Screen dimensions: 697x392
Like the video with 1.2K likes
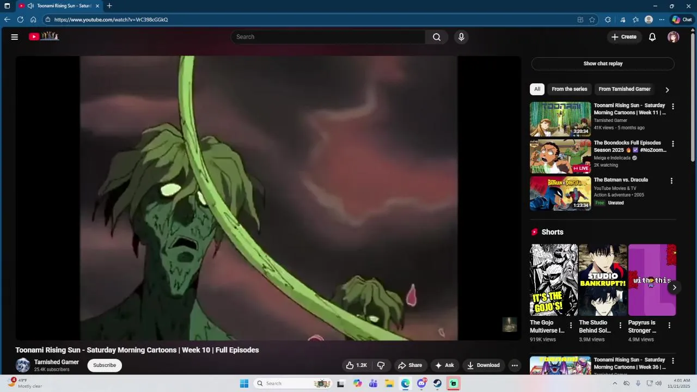[357, 365]
